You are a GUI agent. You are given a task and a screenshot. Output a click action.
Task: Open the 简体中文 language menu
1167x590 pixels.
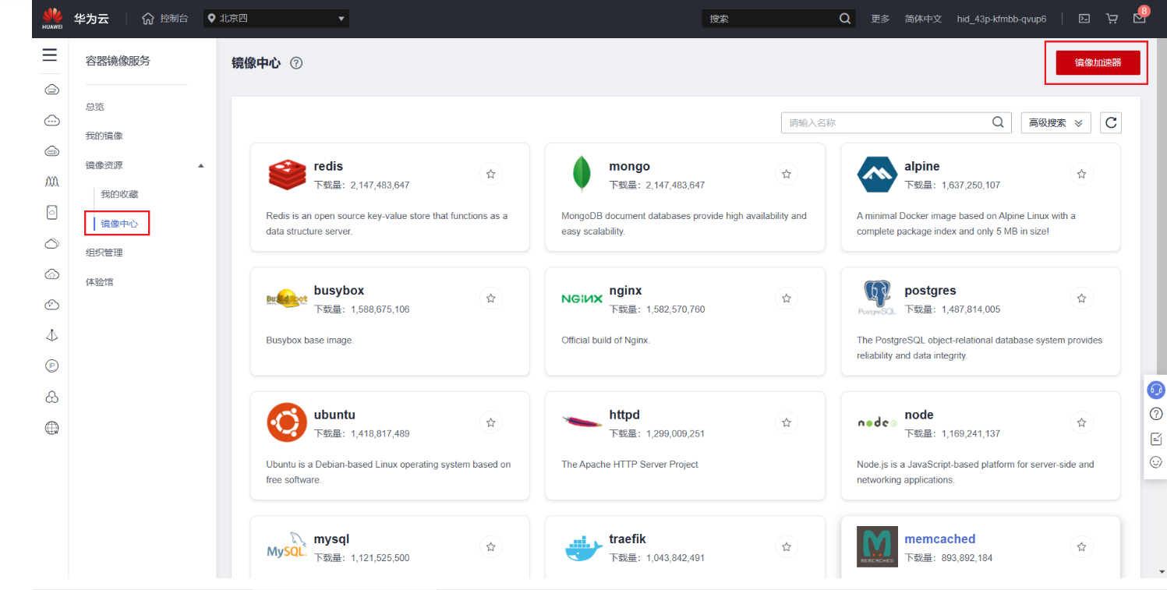tap(923, 19)
